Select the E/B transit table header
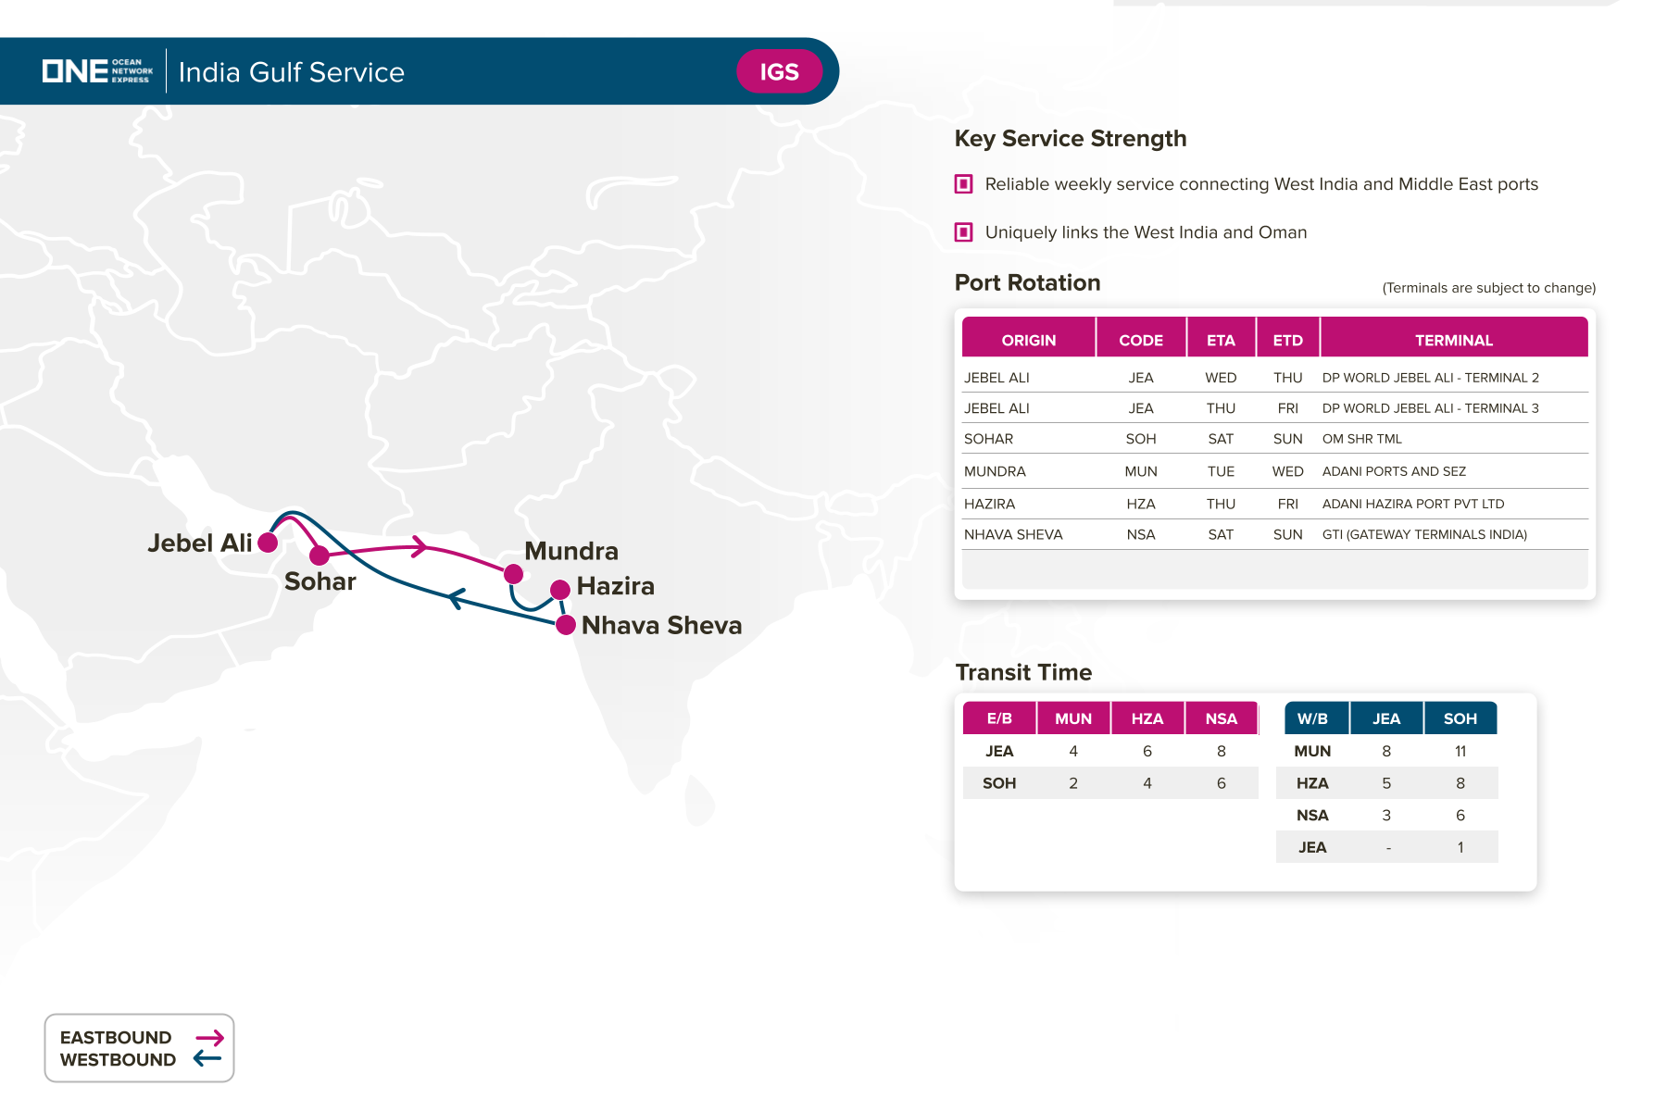The height and width of the screenshot is (1111, 1667). (x=998, y=718)
